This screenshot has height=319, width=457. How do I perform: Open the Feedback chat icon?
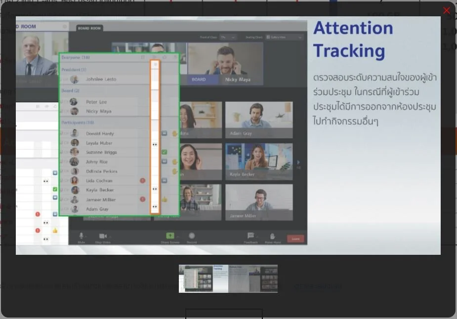(x=250, y=236)
